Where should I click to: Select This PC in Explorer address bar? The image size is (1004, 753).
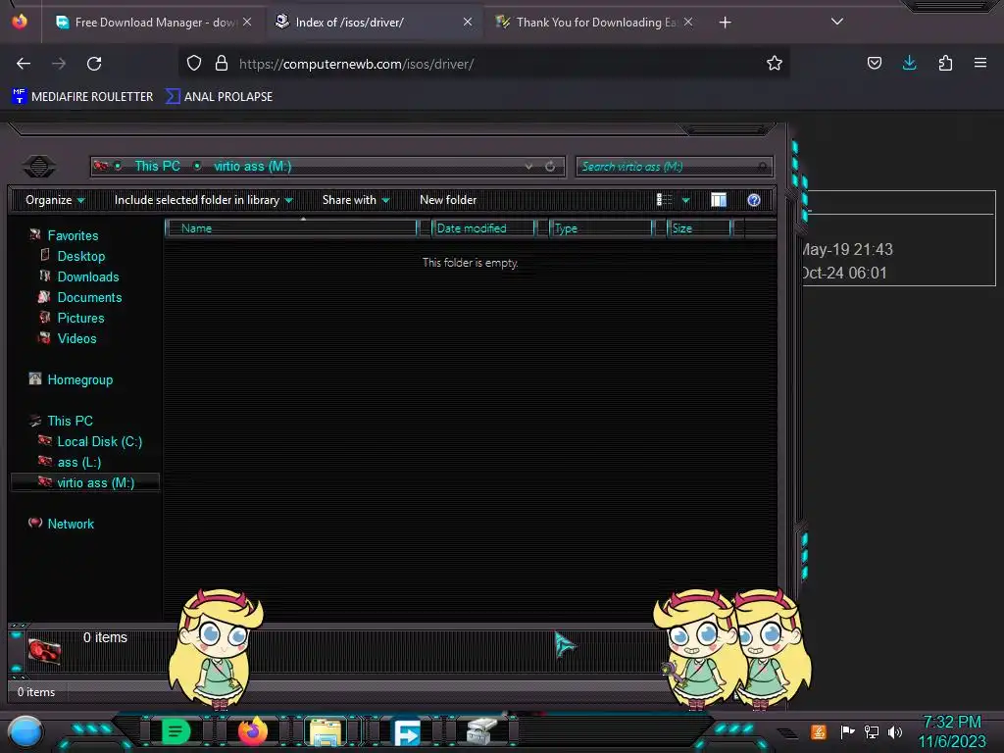(x=157, y=167)
